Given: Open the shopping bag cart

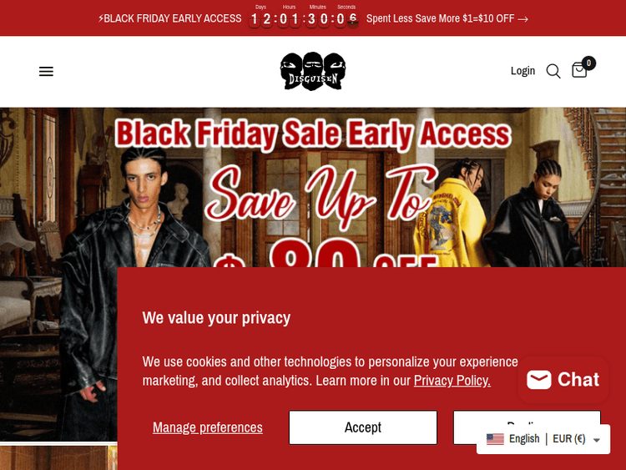Looking at the screenshot, I should [579, 70].
